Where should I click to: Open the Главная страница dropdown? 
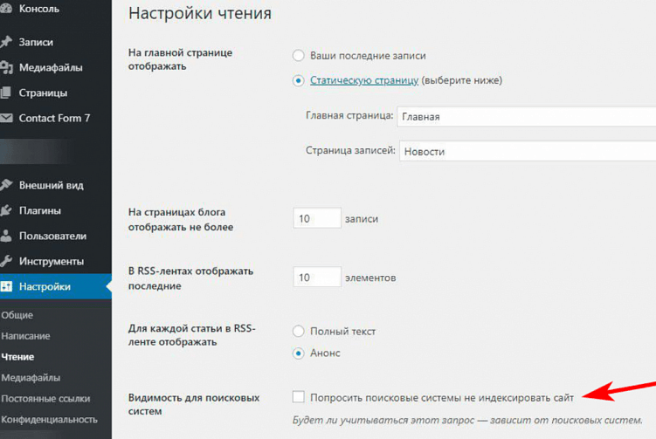(x=527, y=117)
